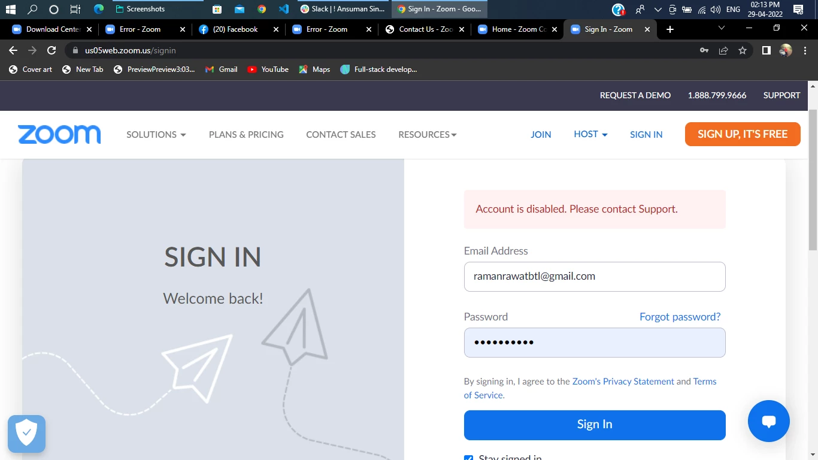Bookmark this page with the star icon
Image resolution: width=818 pixels, height=460 pixels.
pos(743,50)
